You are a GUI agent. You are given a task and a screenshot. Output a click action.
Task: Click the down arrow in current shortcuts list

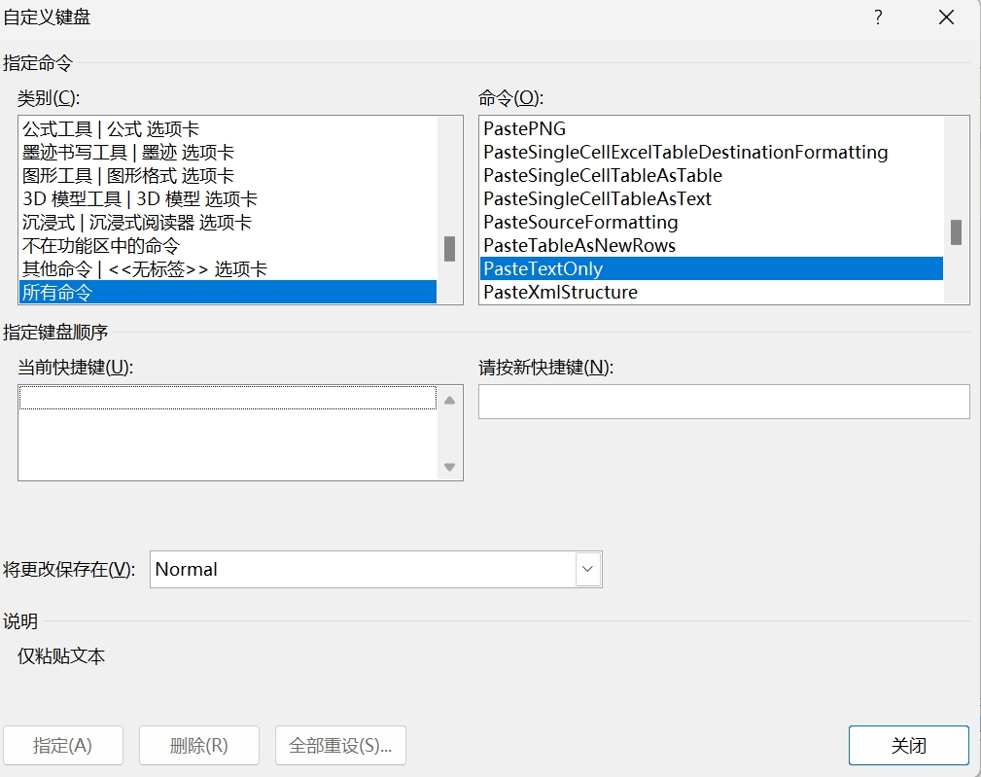coord(449,467)
